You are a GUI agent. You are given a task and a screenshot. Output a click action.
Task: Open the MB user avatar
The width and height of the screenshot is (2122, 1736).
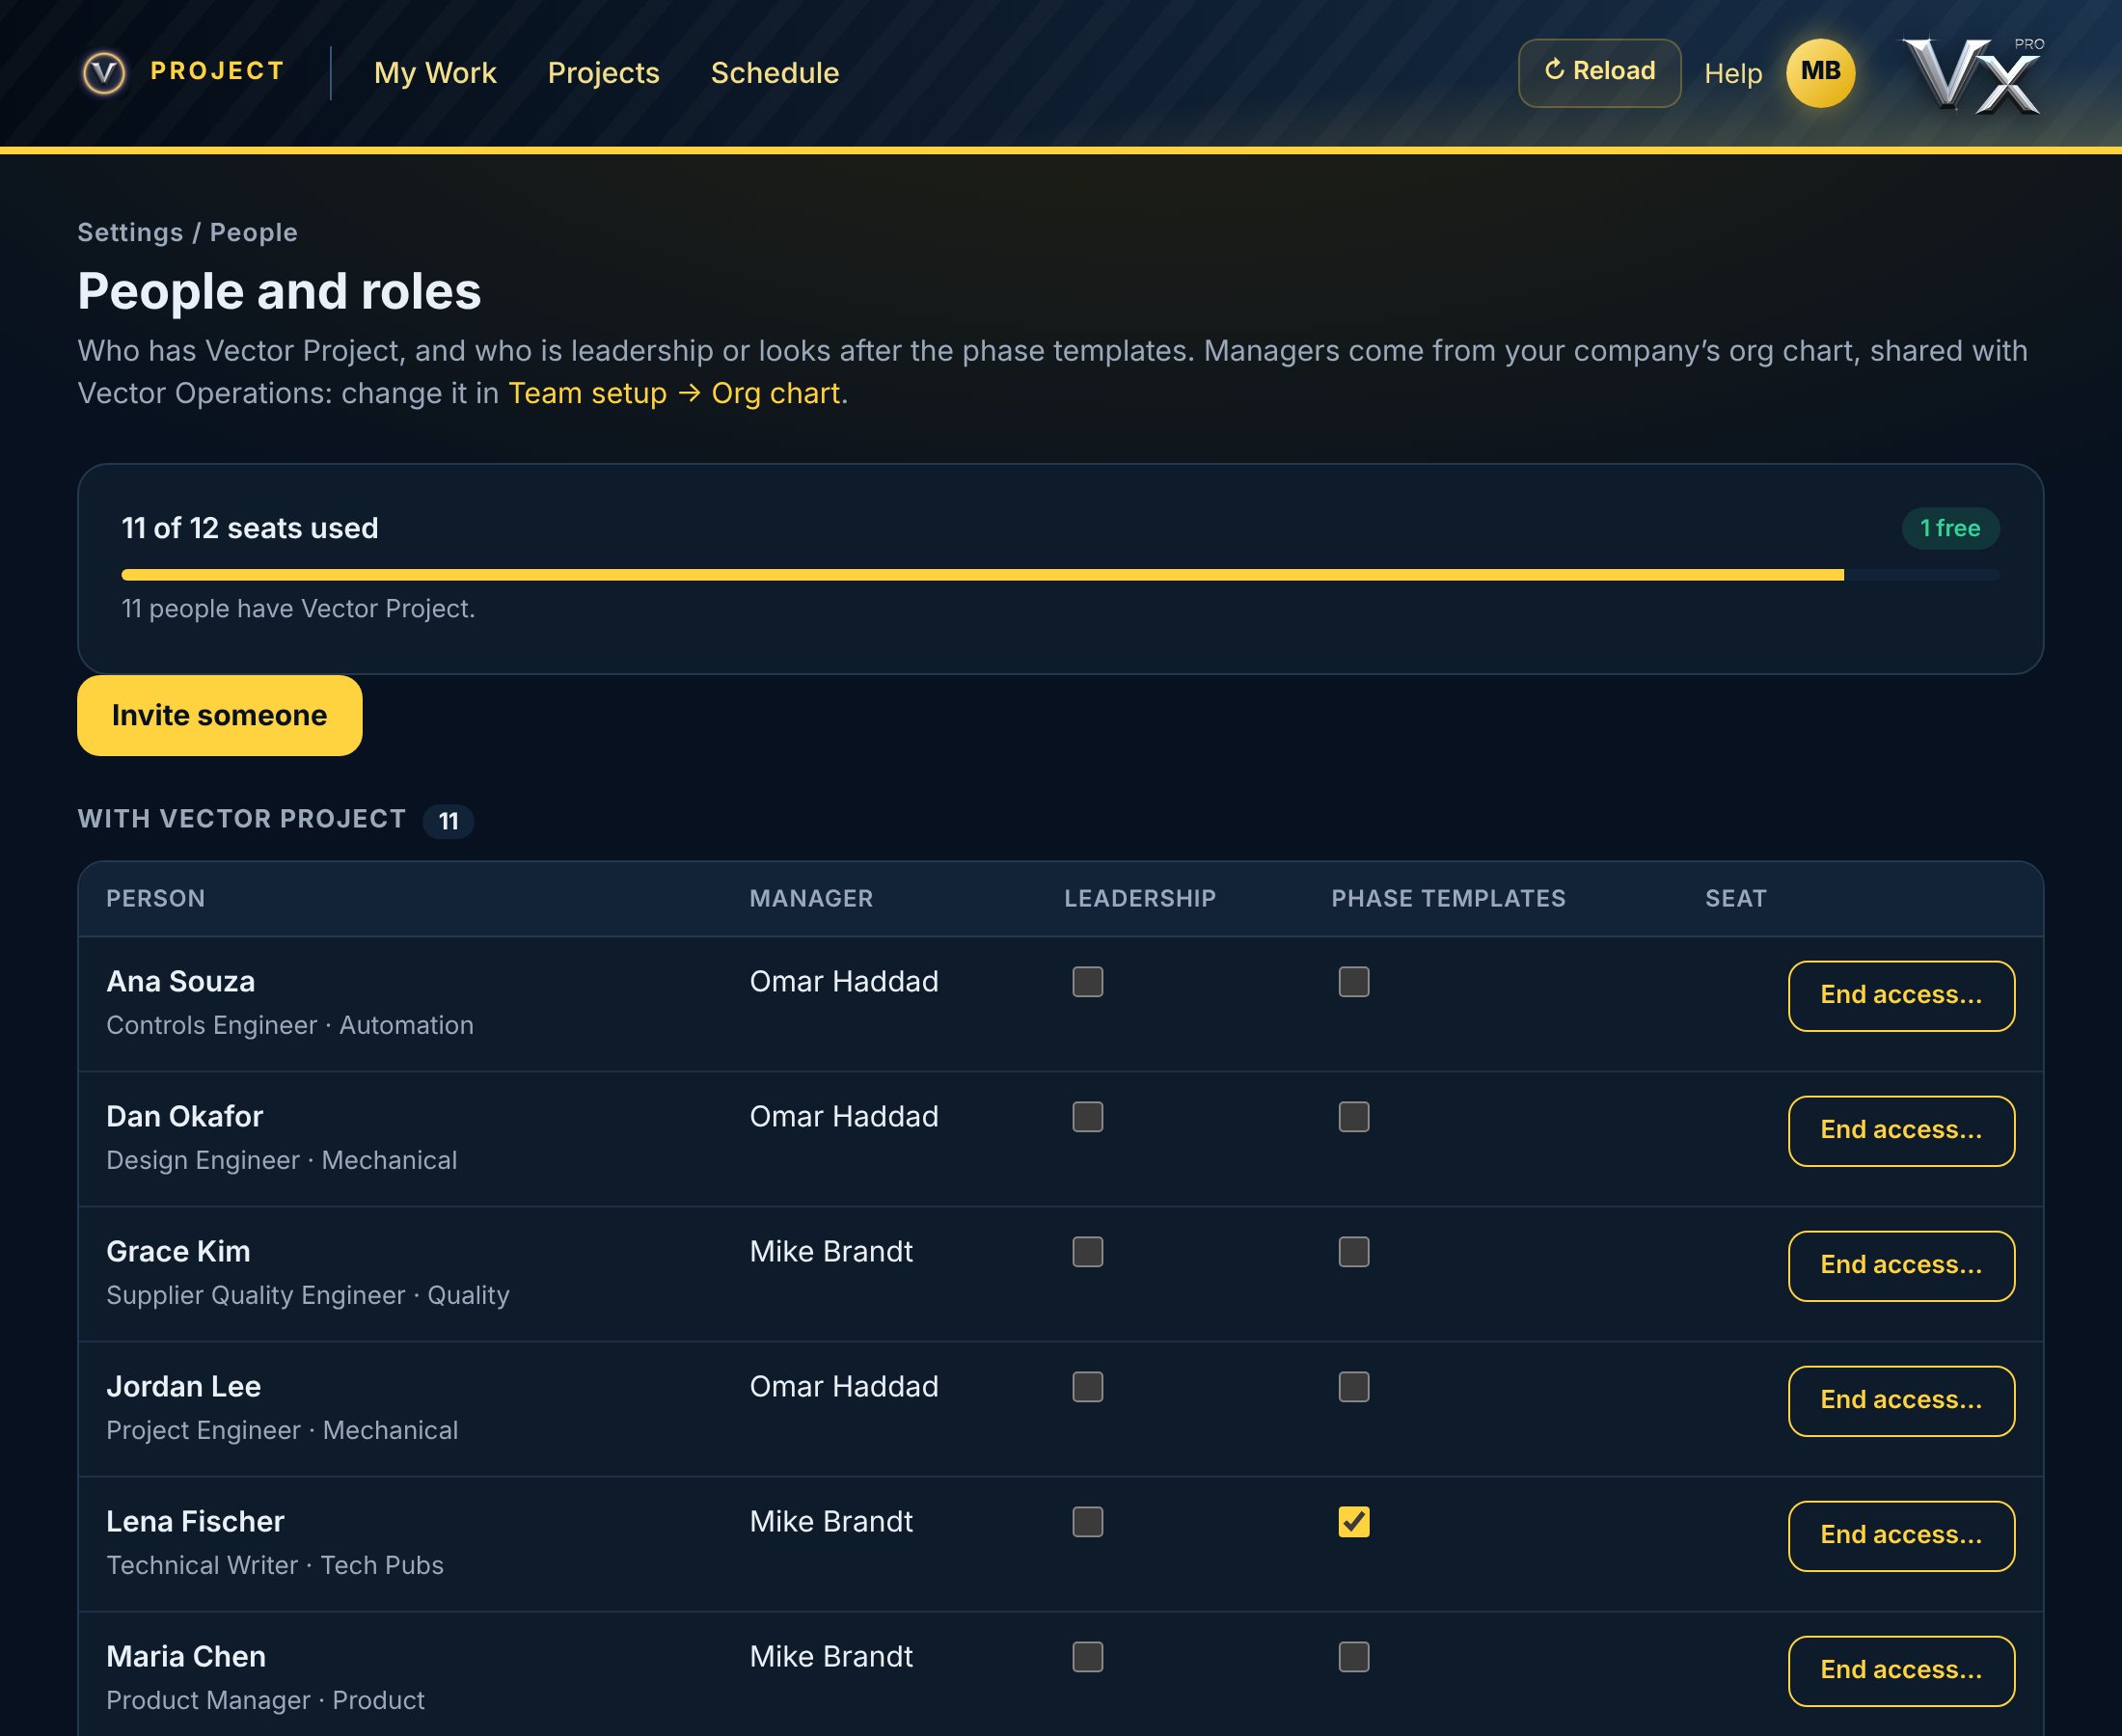coord(1820,72)
